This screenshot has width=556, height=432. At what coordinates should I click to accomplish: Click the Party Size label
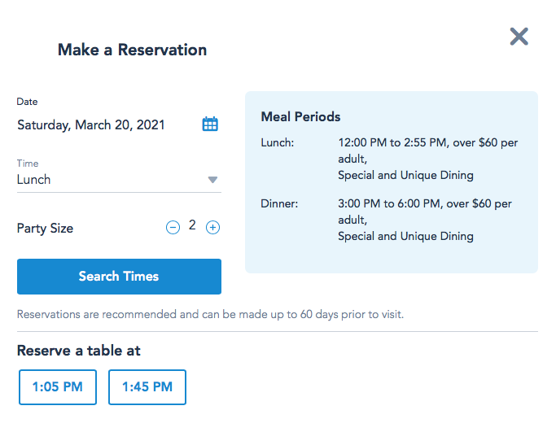click(x=45, y=229)
